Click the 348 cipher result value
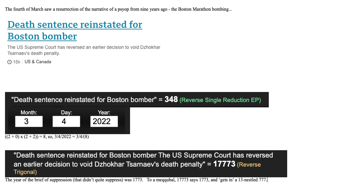Screen dimensions: 340x191 (171, 99)
